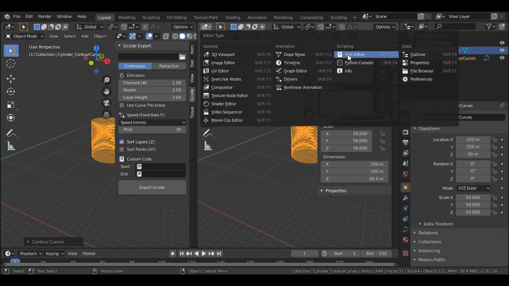
Task: Enable Use Curve Thickness checkbox
Action: [x=122, y=105]
